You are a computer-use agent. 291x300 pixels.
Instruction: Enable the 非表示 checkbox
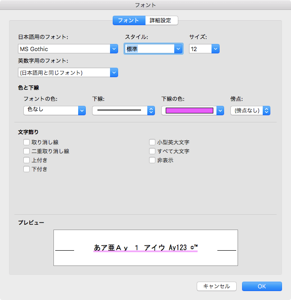point(152,160)
